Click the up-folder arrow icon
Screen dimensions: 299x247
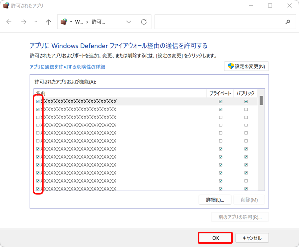click(x=48, y=22)
